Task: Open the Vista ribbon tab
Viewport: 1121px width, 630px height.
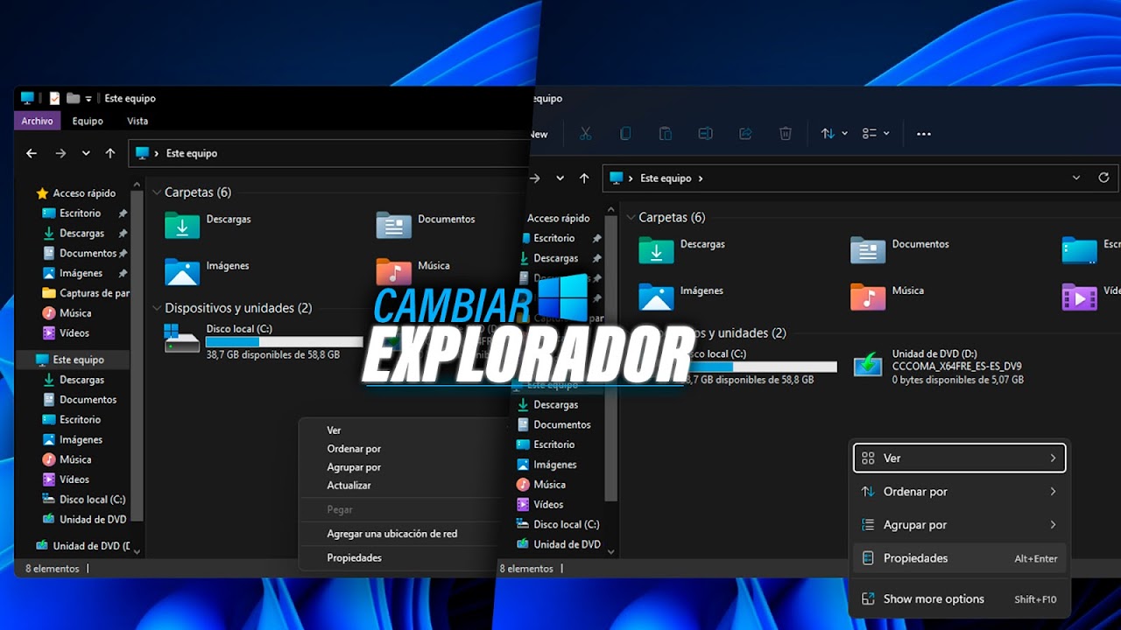Action: tap(137, 122)
